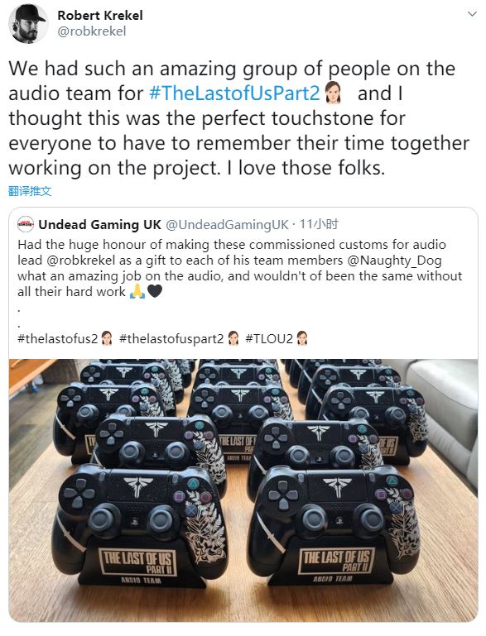Click the 翻译推文 translate tweet link
486x636 pixels.
[x=30, y=191]
